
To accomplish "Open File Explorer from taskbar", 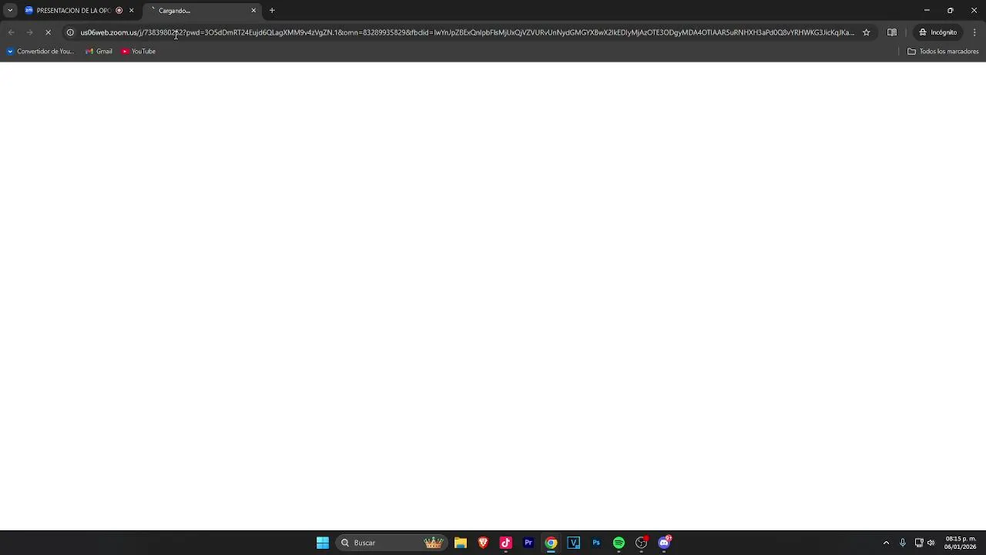I will (461, 543).
